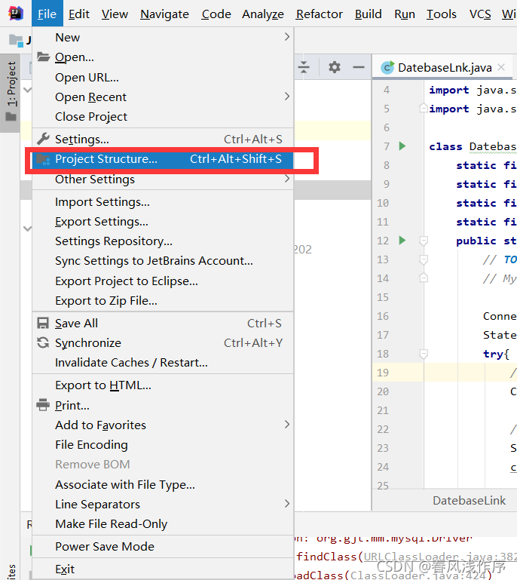Click the class keyword on line 7
Screen dimensions: 517x580
pyautogui.click(x=445, y=146)
